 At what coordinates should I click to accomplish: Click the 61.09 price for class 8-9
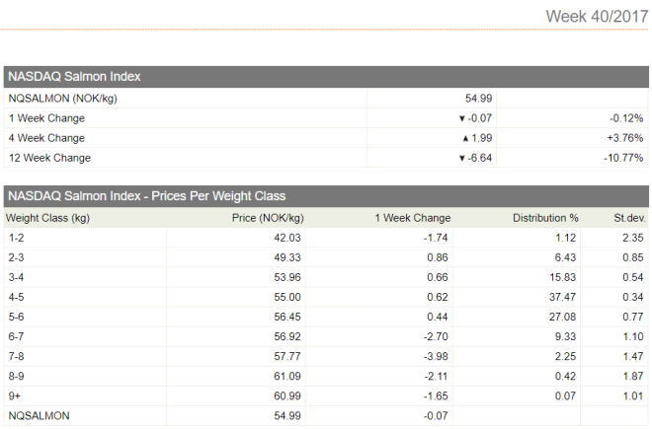click(x=286, y=377)
